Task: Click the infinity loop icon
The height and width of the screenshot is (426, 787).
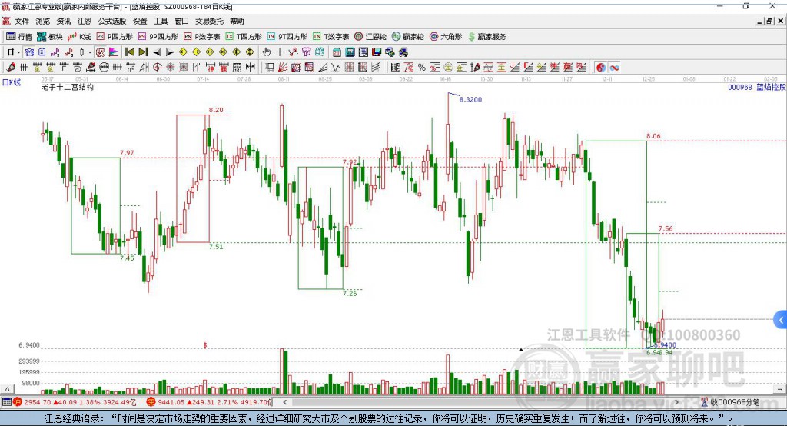Action: click(x=614, y=68)
